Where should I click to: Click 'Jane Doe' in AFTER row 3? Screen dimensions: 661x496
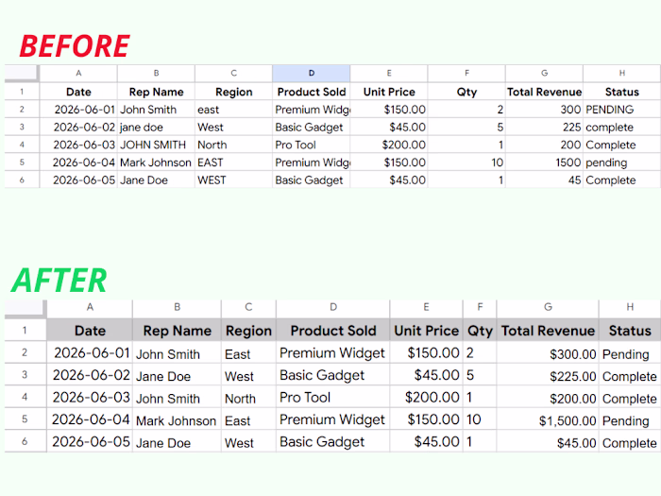(177, 374)
